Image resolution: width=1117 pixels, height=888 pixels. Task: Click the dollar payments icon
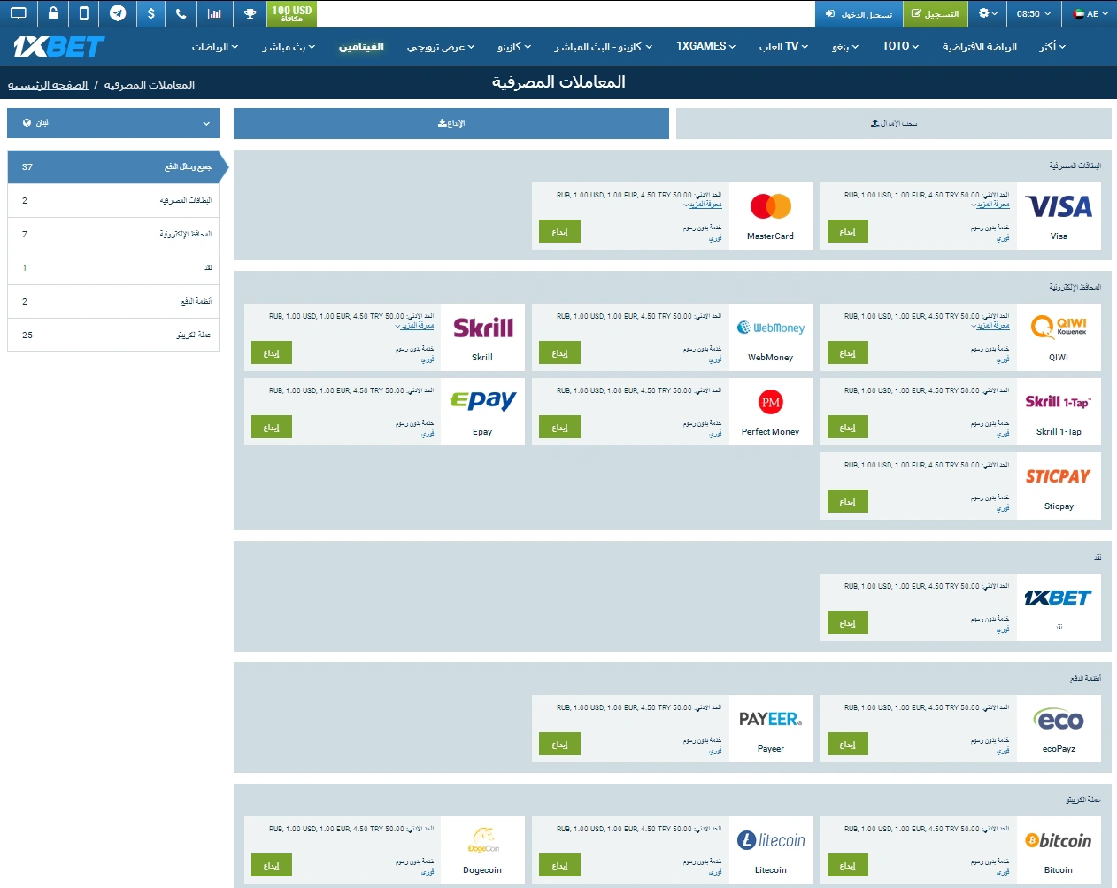coord(150,14)
